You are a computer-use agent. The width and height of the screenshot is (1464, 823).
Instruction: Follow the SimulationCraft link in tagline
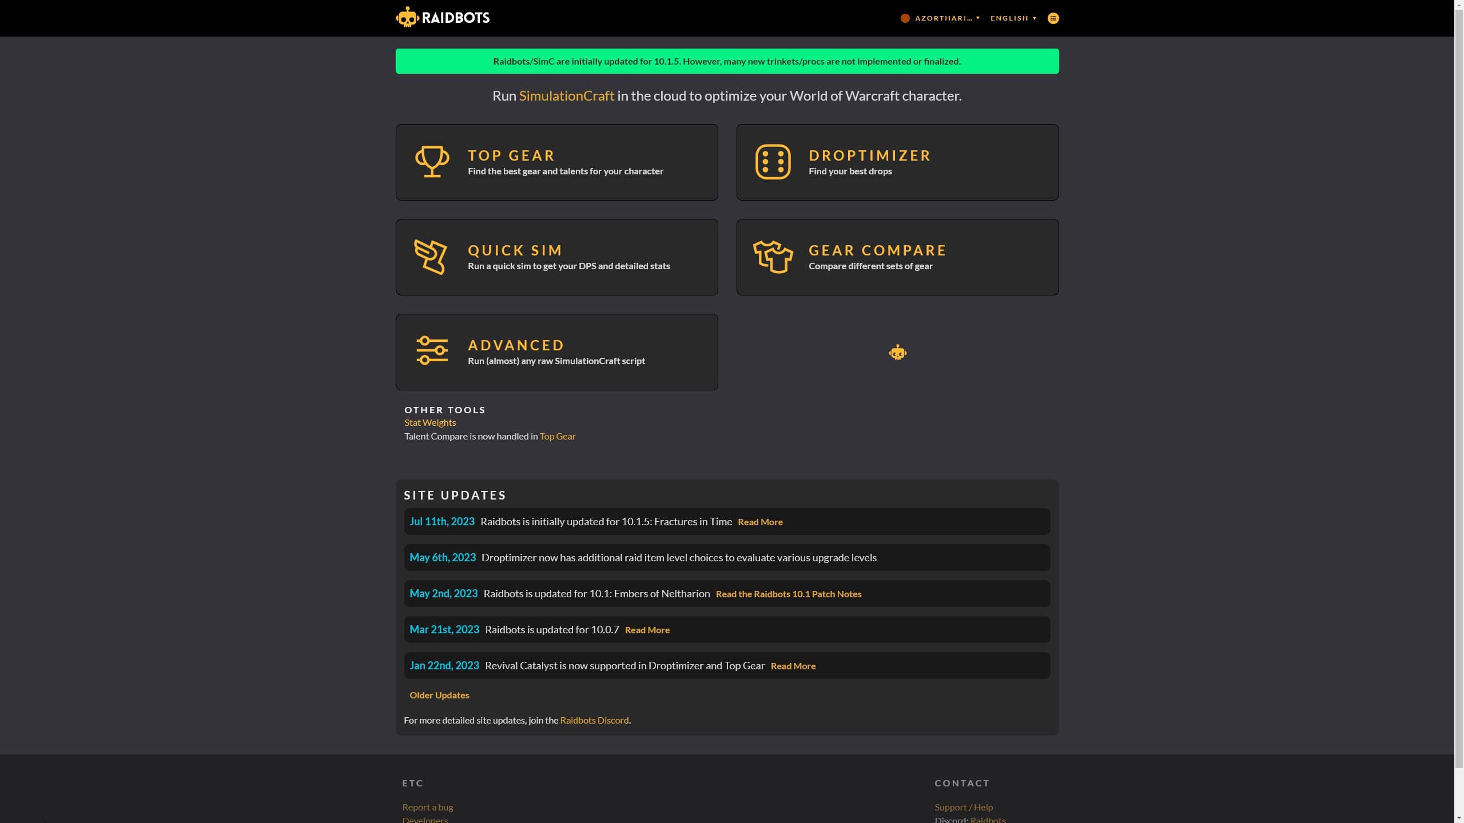click(x=566, y=96)
